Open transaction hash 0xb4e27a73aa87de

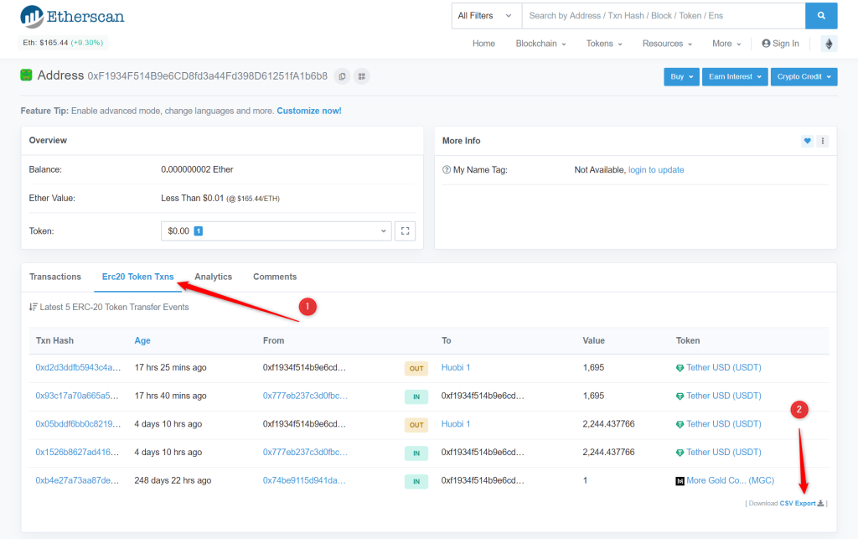point(77,481)
